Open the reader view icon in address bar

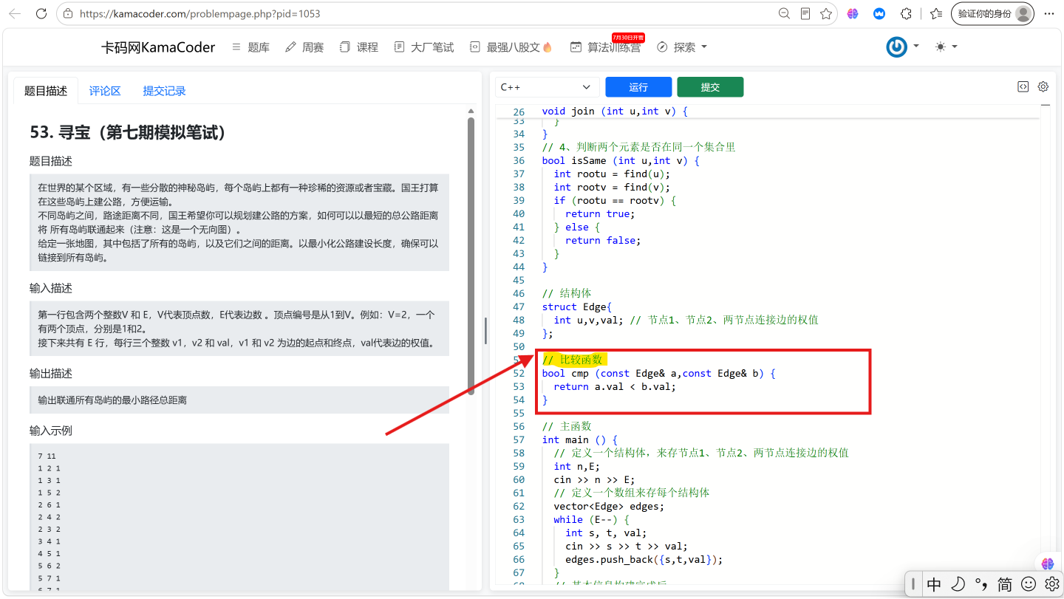point(805,13)
